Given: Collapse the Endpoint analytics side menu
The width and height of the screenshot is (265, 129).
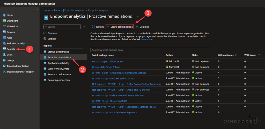Looking at the screenshot, I should pos(84,27).
